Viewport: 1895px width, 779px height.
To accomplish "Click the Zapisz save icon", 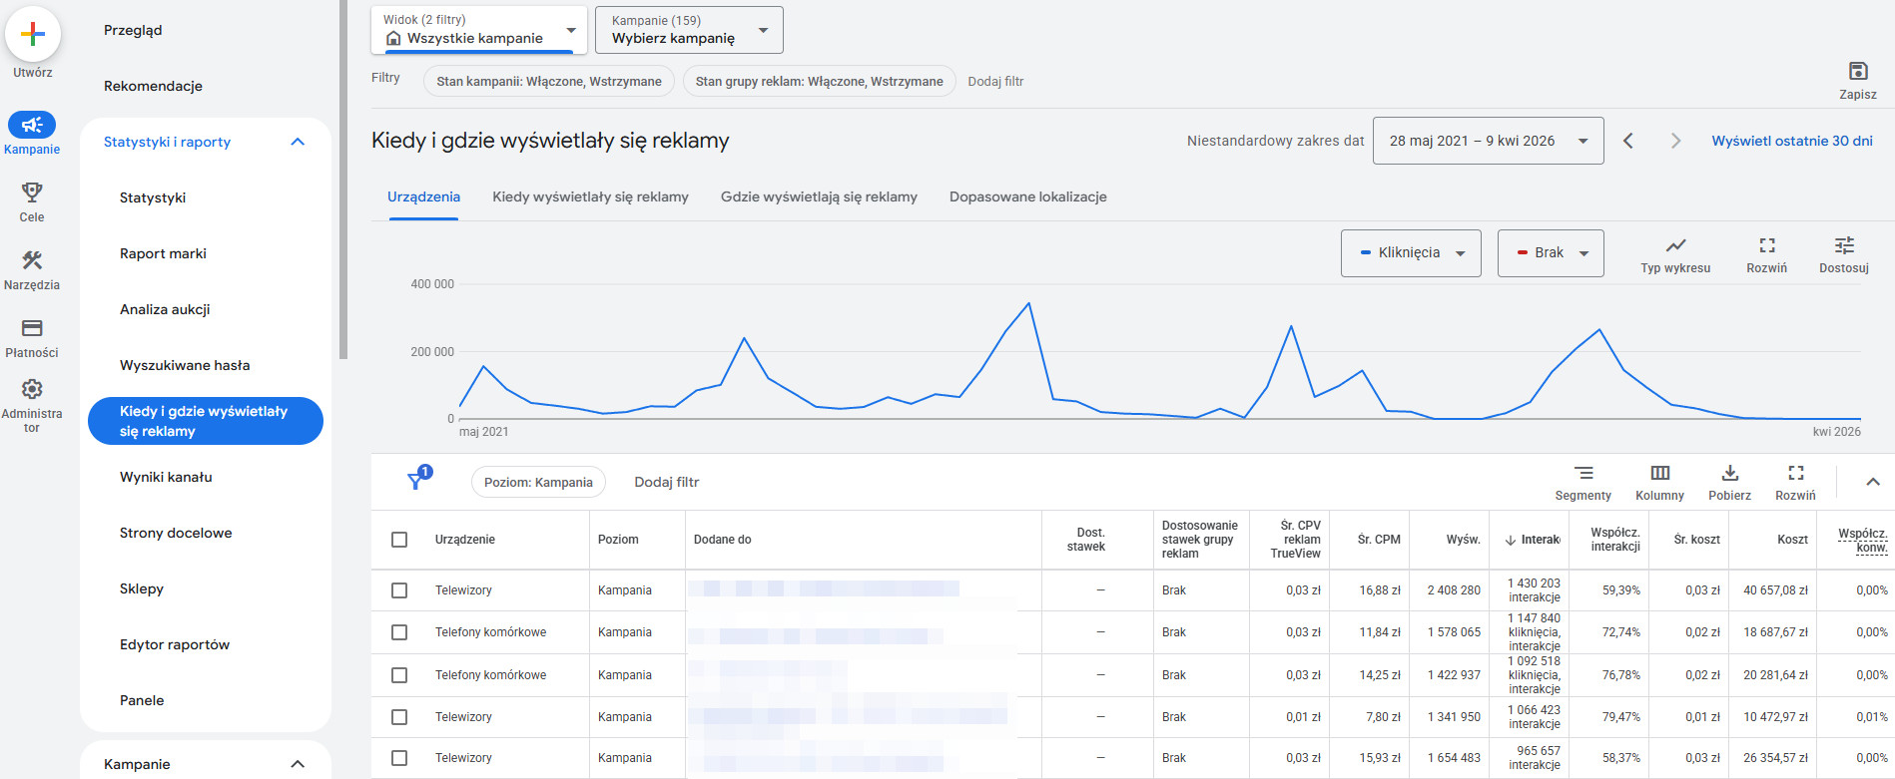I will point(1857,72).
